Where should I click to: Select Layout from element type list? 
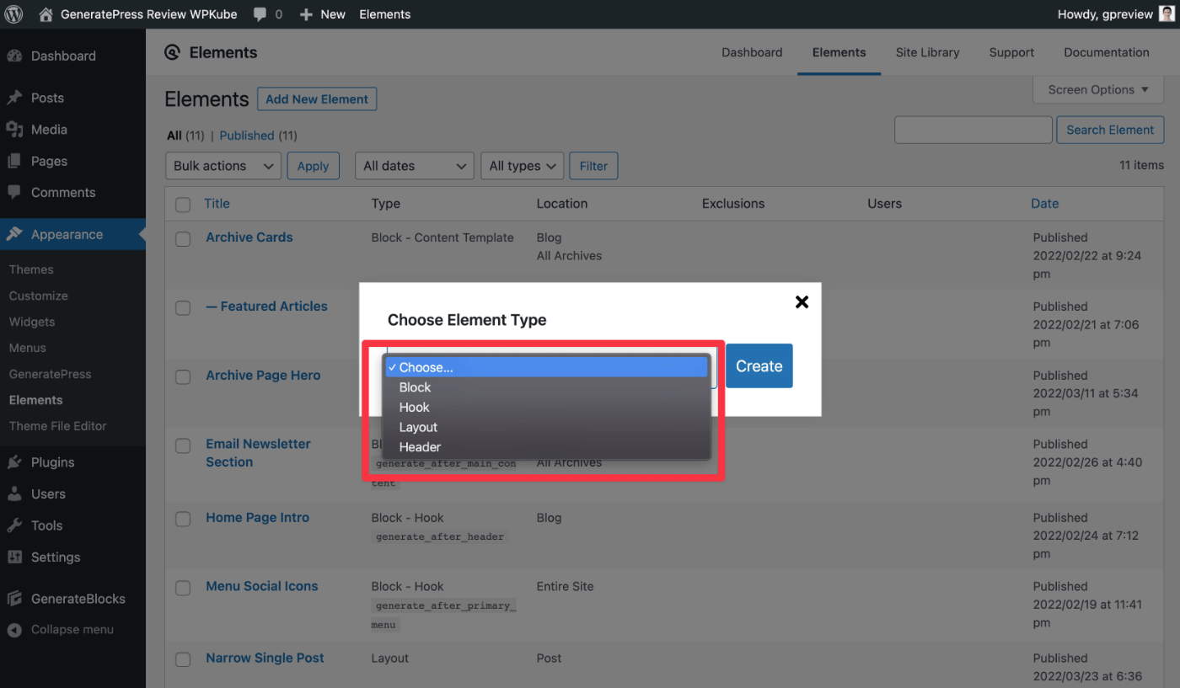(545, 427)
